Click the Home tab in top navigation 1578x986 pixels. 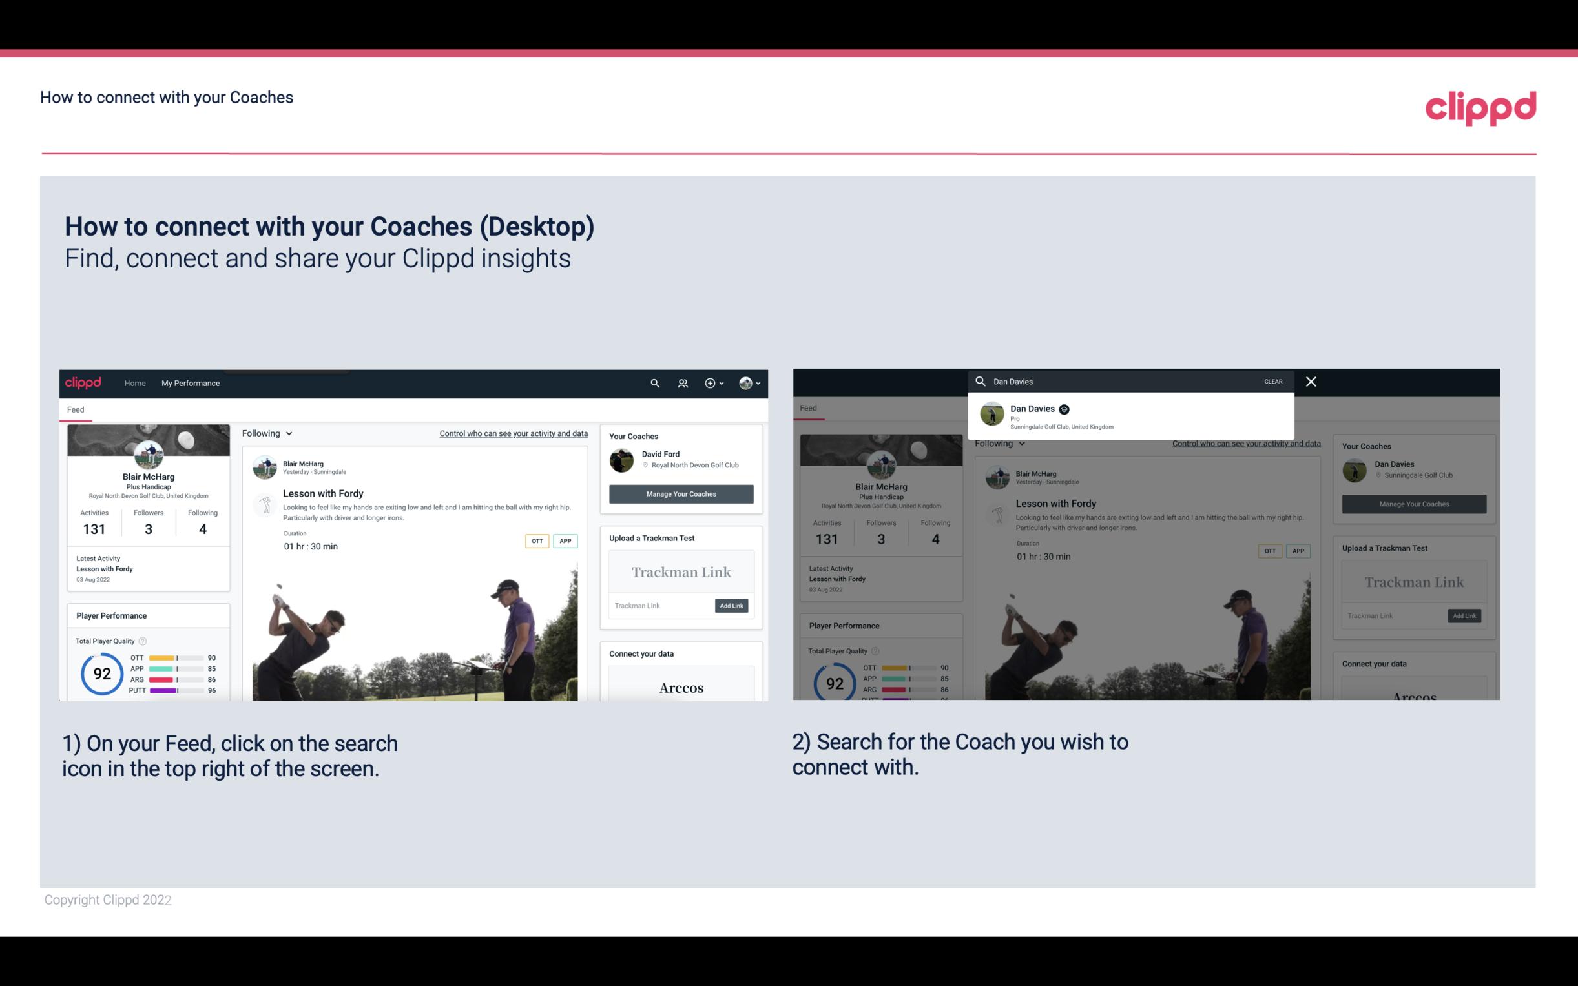[x=135, y=383]
